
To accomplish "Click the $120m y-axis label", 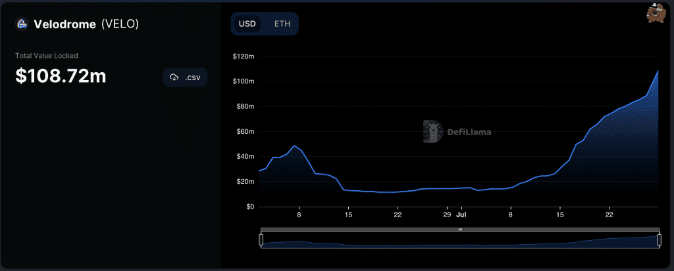I will 244,56.
